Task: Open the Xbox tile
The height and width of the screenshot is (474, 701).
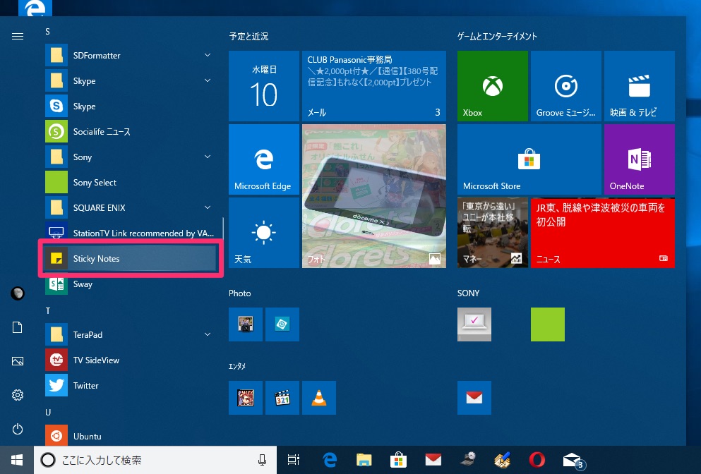Action: [x=492, y=86]
